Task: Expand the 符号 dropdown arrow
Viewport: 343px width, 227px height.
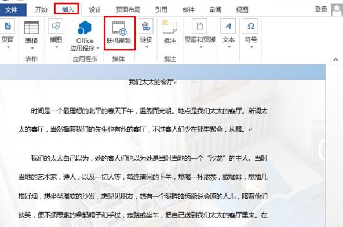Action: 251,47
